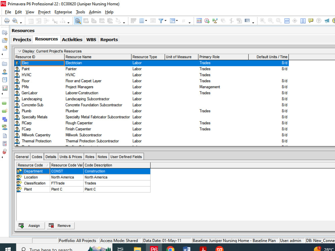Select the Plumber resource row
Image resolution: width=335 pixels, height=251 pixels.
coord(151,111)
